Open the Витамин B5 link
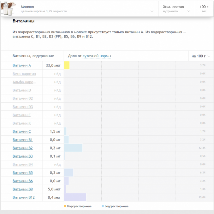This screenshot has height=214, width=214. click(22, 172)
